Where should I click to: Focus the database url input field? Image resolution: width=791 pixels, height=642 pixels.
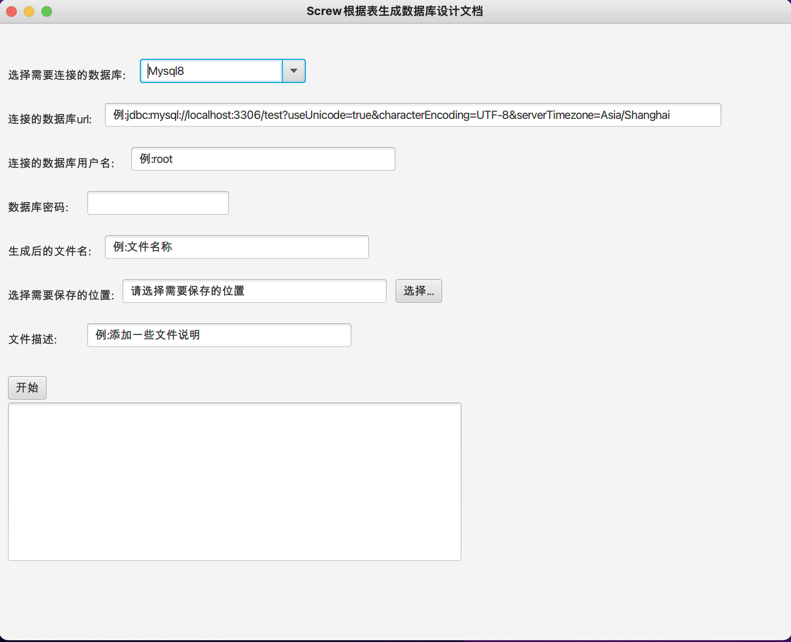pos(413,115)
